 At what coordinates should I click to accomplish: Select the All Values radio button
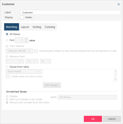7,34
